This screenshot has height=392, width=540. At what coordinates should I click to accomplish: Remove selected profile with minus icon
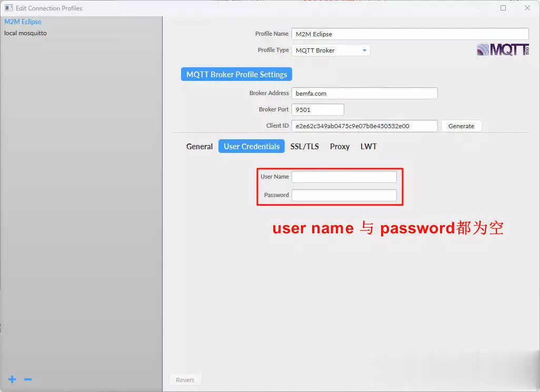[x=28, y=379]
